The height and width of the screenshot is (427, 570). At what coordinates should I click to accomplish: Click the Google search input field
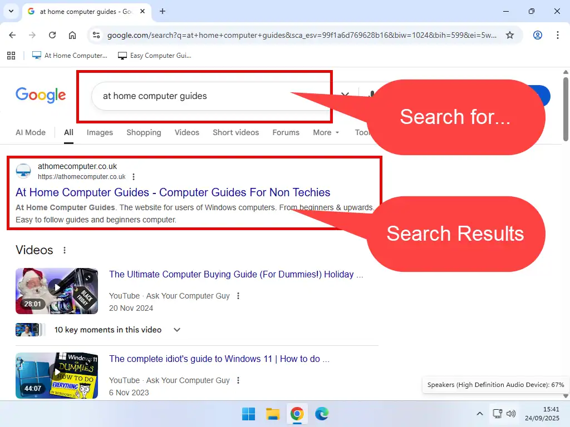(212, 96)
